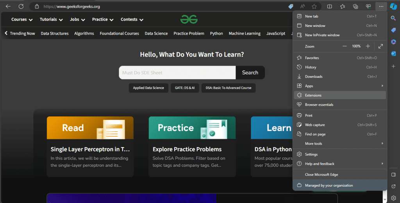Toggle the sidebar layout panel icon
The image size is (400, 203).
393,175
